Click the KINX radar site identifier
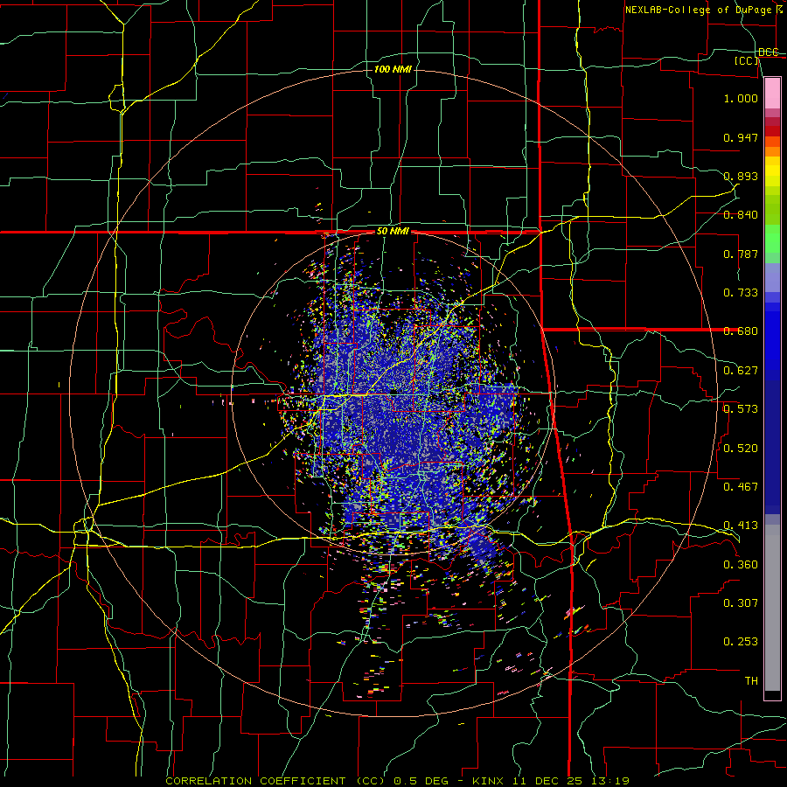Image resolution: width=787 pixels, height=787 pixels. 489,781
